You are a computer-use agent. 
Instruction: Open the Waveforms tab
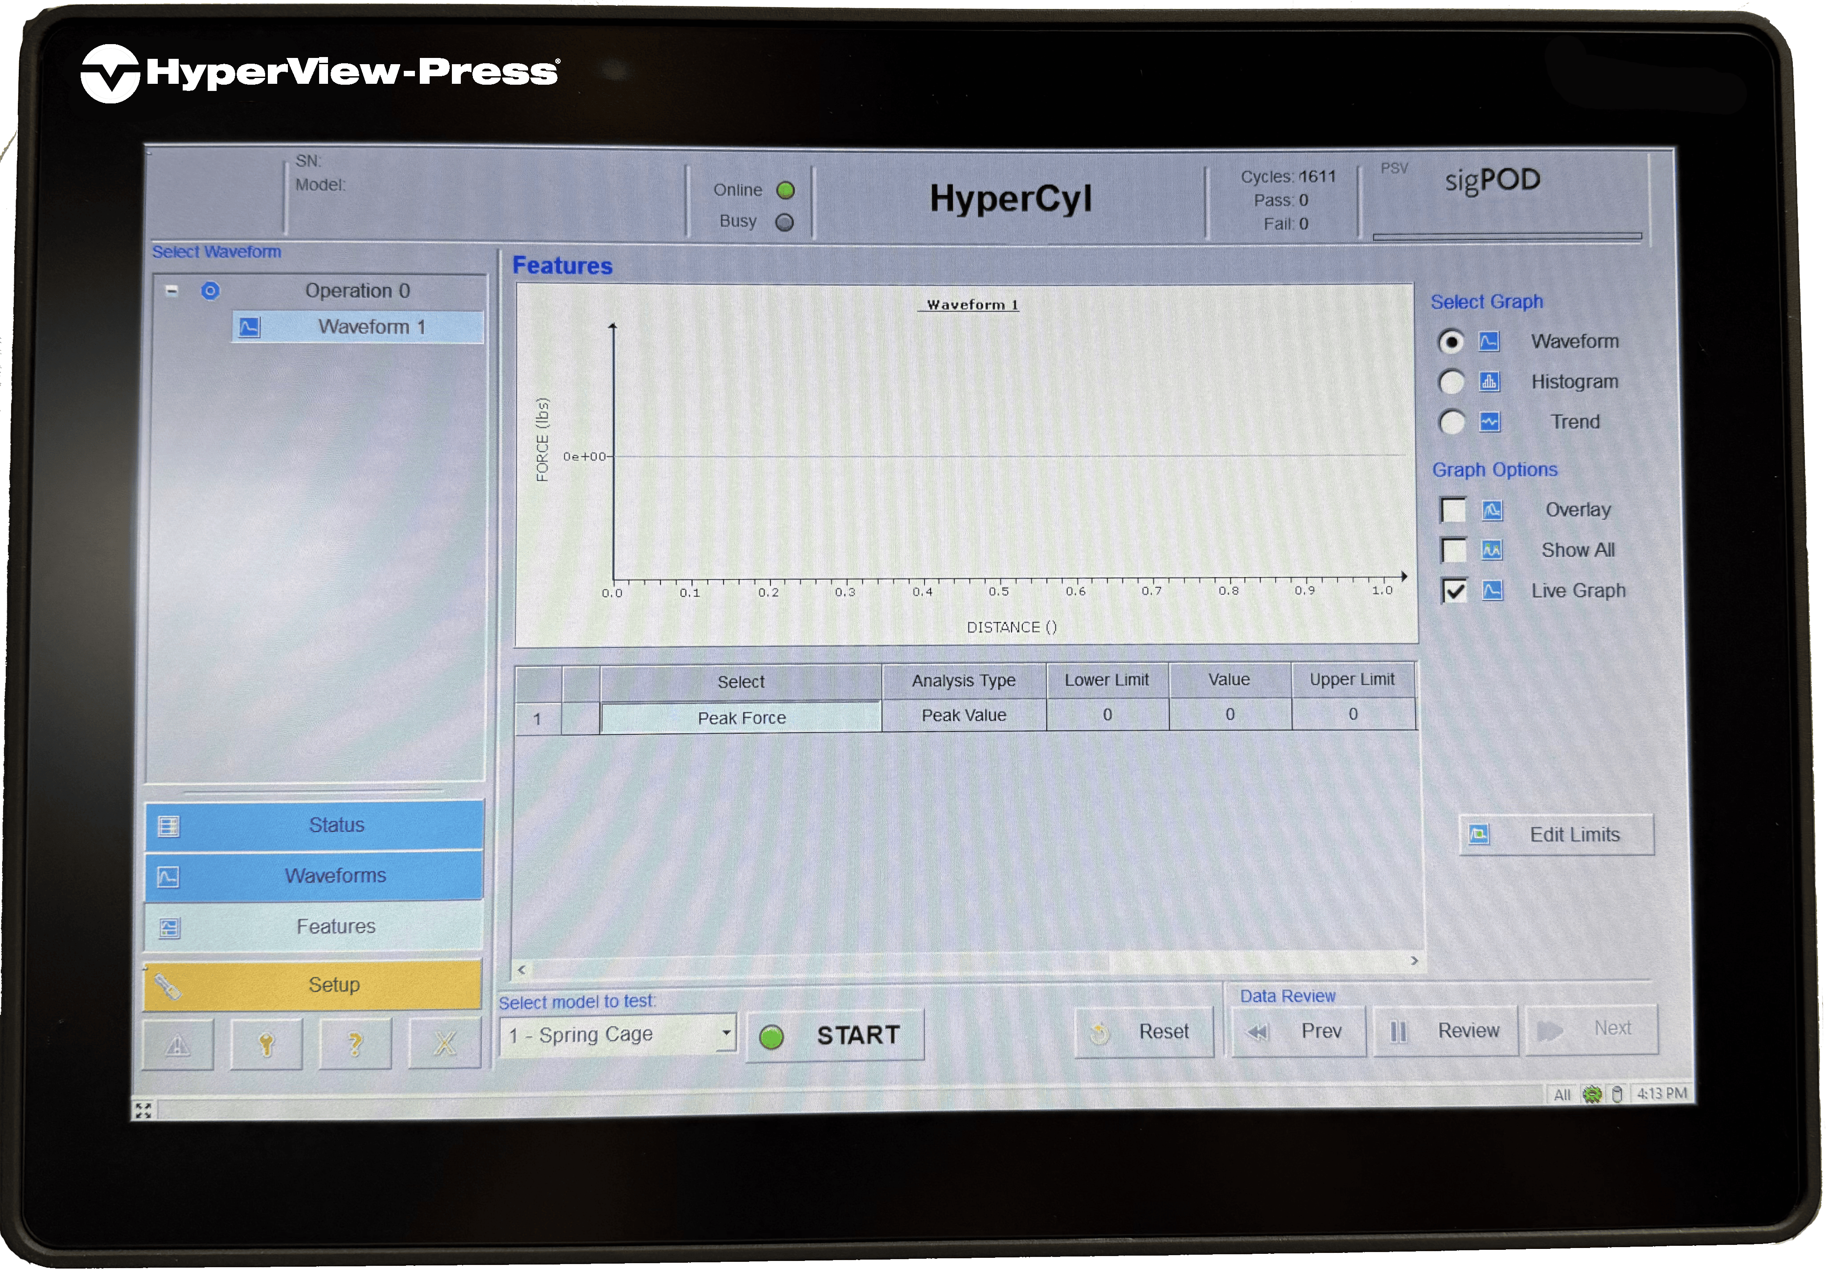[314, 877]
